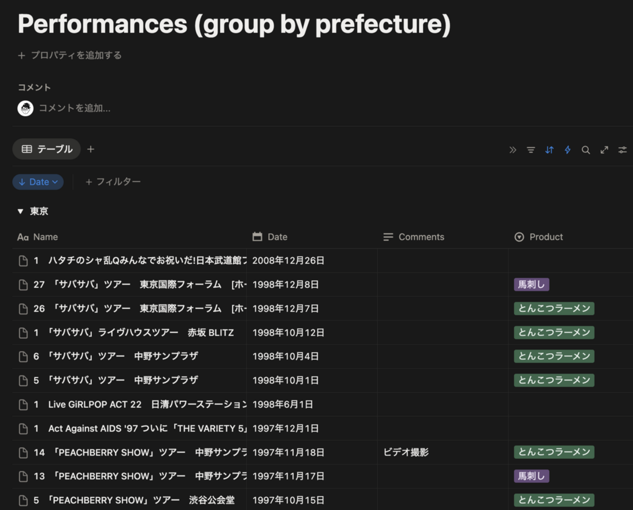Click the + フィルター button

pos(113,182)
